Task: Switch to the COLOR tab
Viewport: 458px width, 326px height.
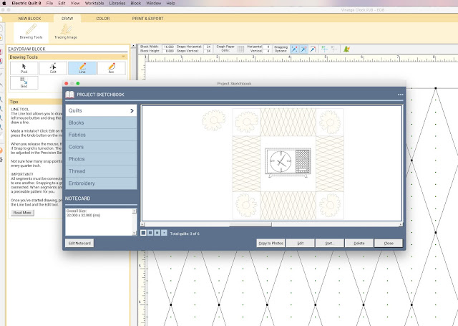Action: (x=103, y=19)
